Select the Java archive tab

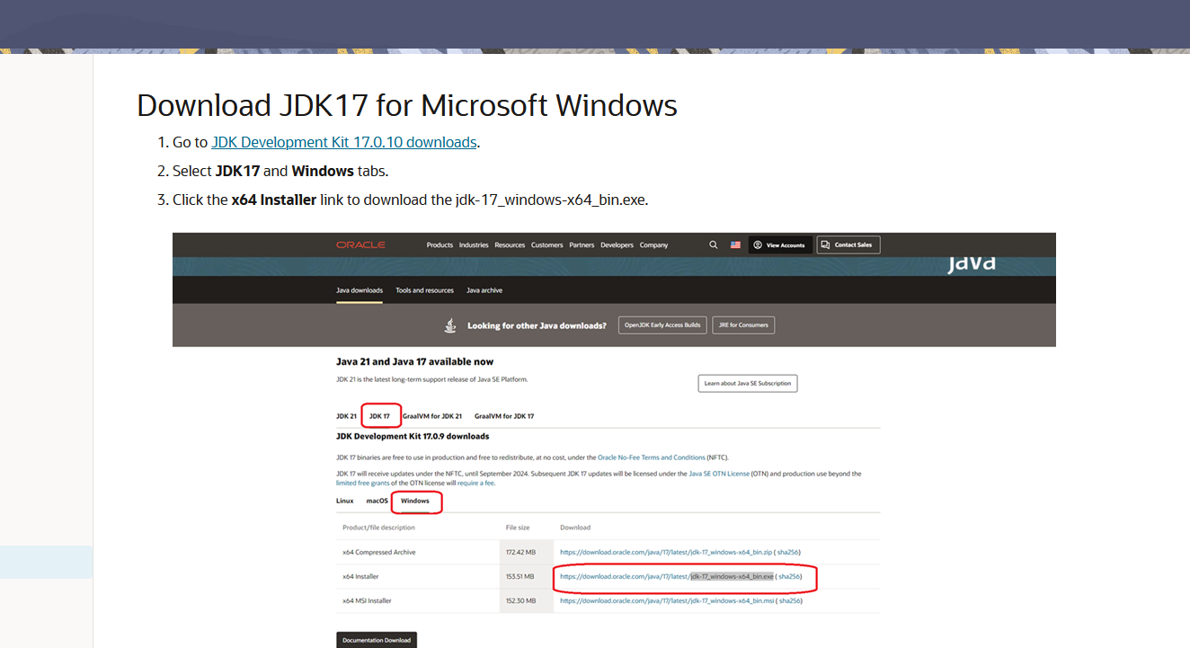484,290
